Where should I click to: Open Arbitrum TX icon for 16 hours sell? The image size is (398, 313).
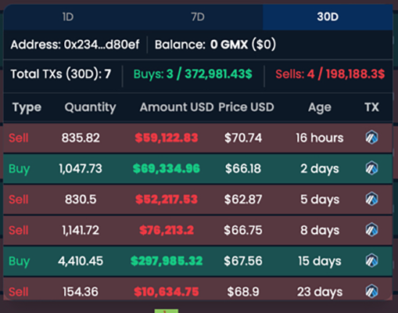pos(371,138)
